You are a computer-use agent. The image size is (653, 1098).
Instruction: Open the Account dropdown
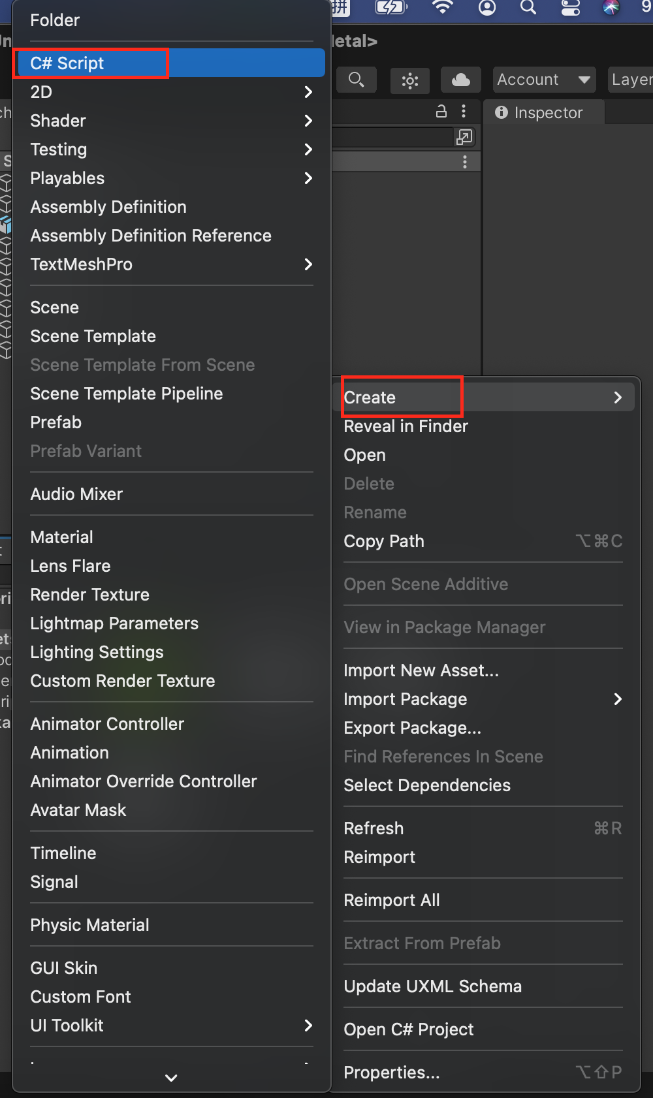click(543, 80)
